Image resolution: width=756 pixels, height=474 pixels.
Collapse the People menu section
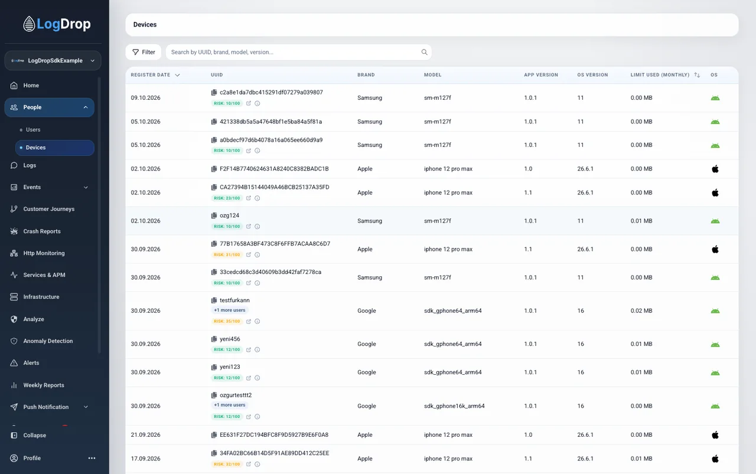click(85, 107)
